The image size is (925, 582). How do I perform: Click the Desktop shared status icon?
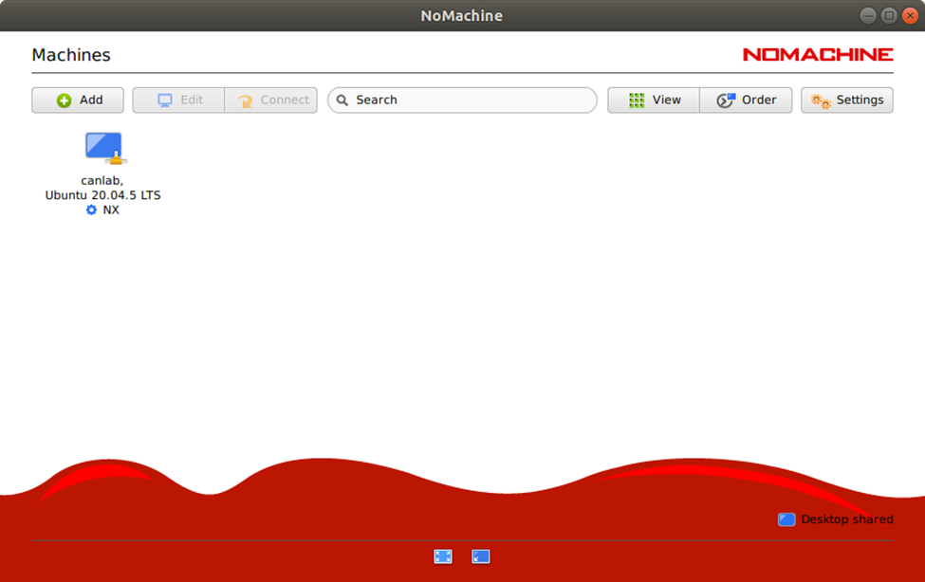pyautogui.click(x=786, y=519)
